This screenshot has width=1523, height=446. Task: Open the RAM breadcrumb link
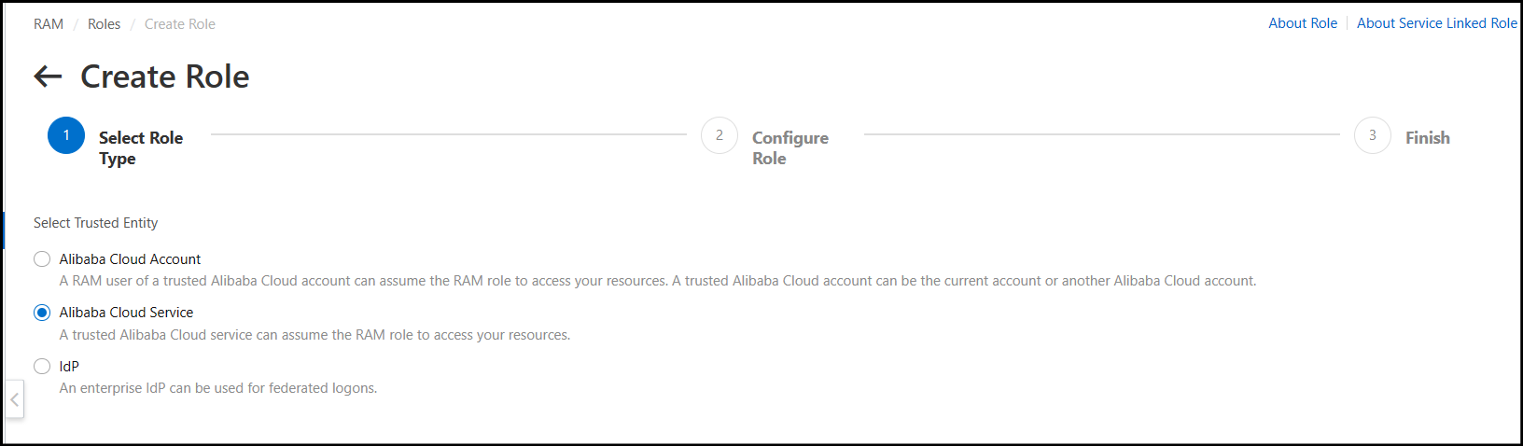[49, 24]
